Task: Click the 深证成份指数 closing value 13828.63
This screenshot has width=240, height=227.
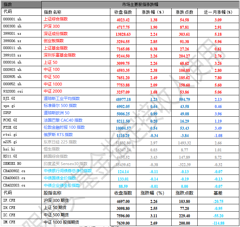Action: pos(123,34)
